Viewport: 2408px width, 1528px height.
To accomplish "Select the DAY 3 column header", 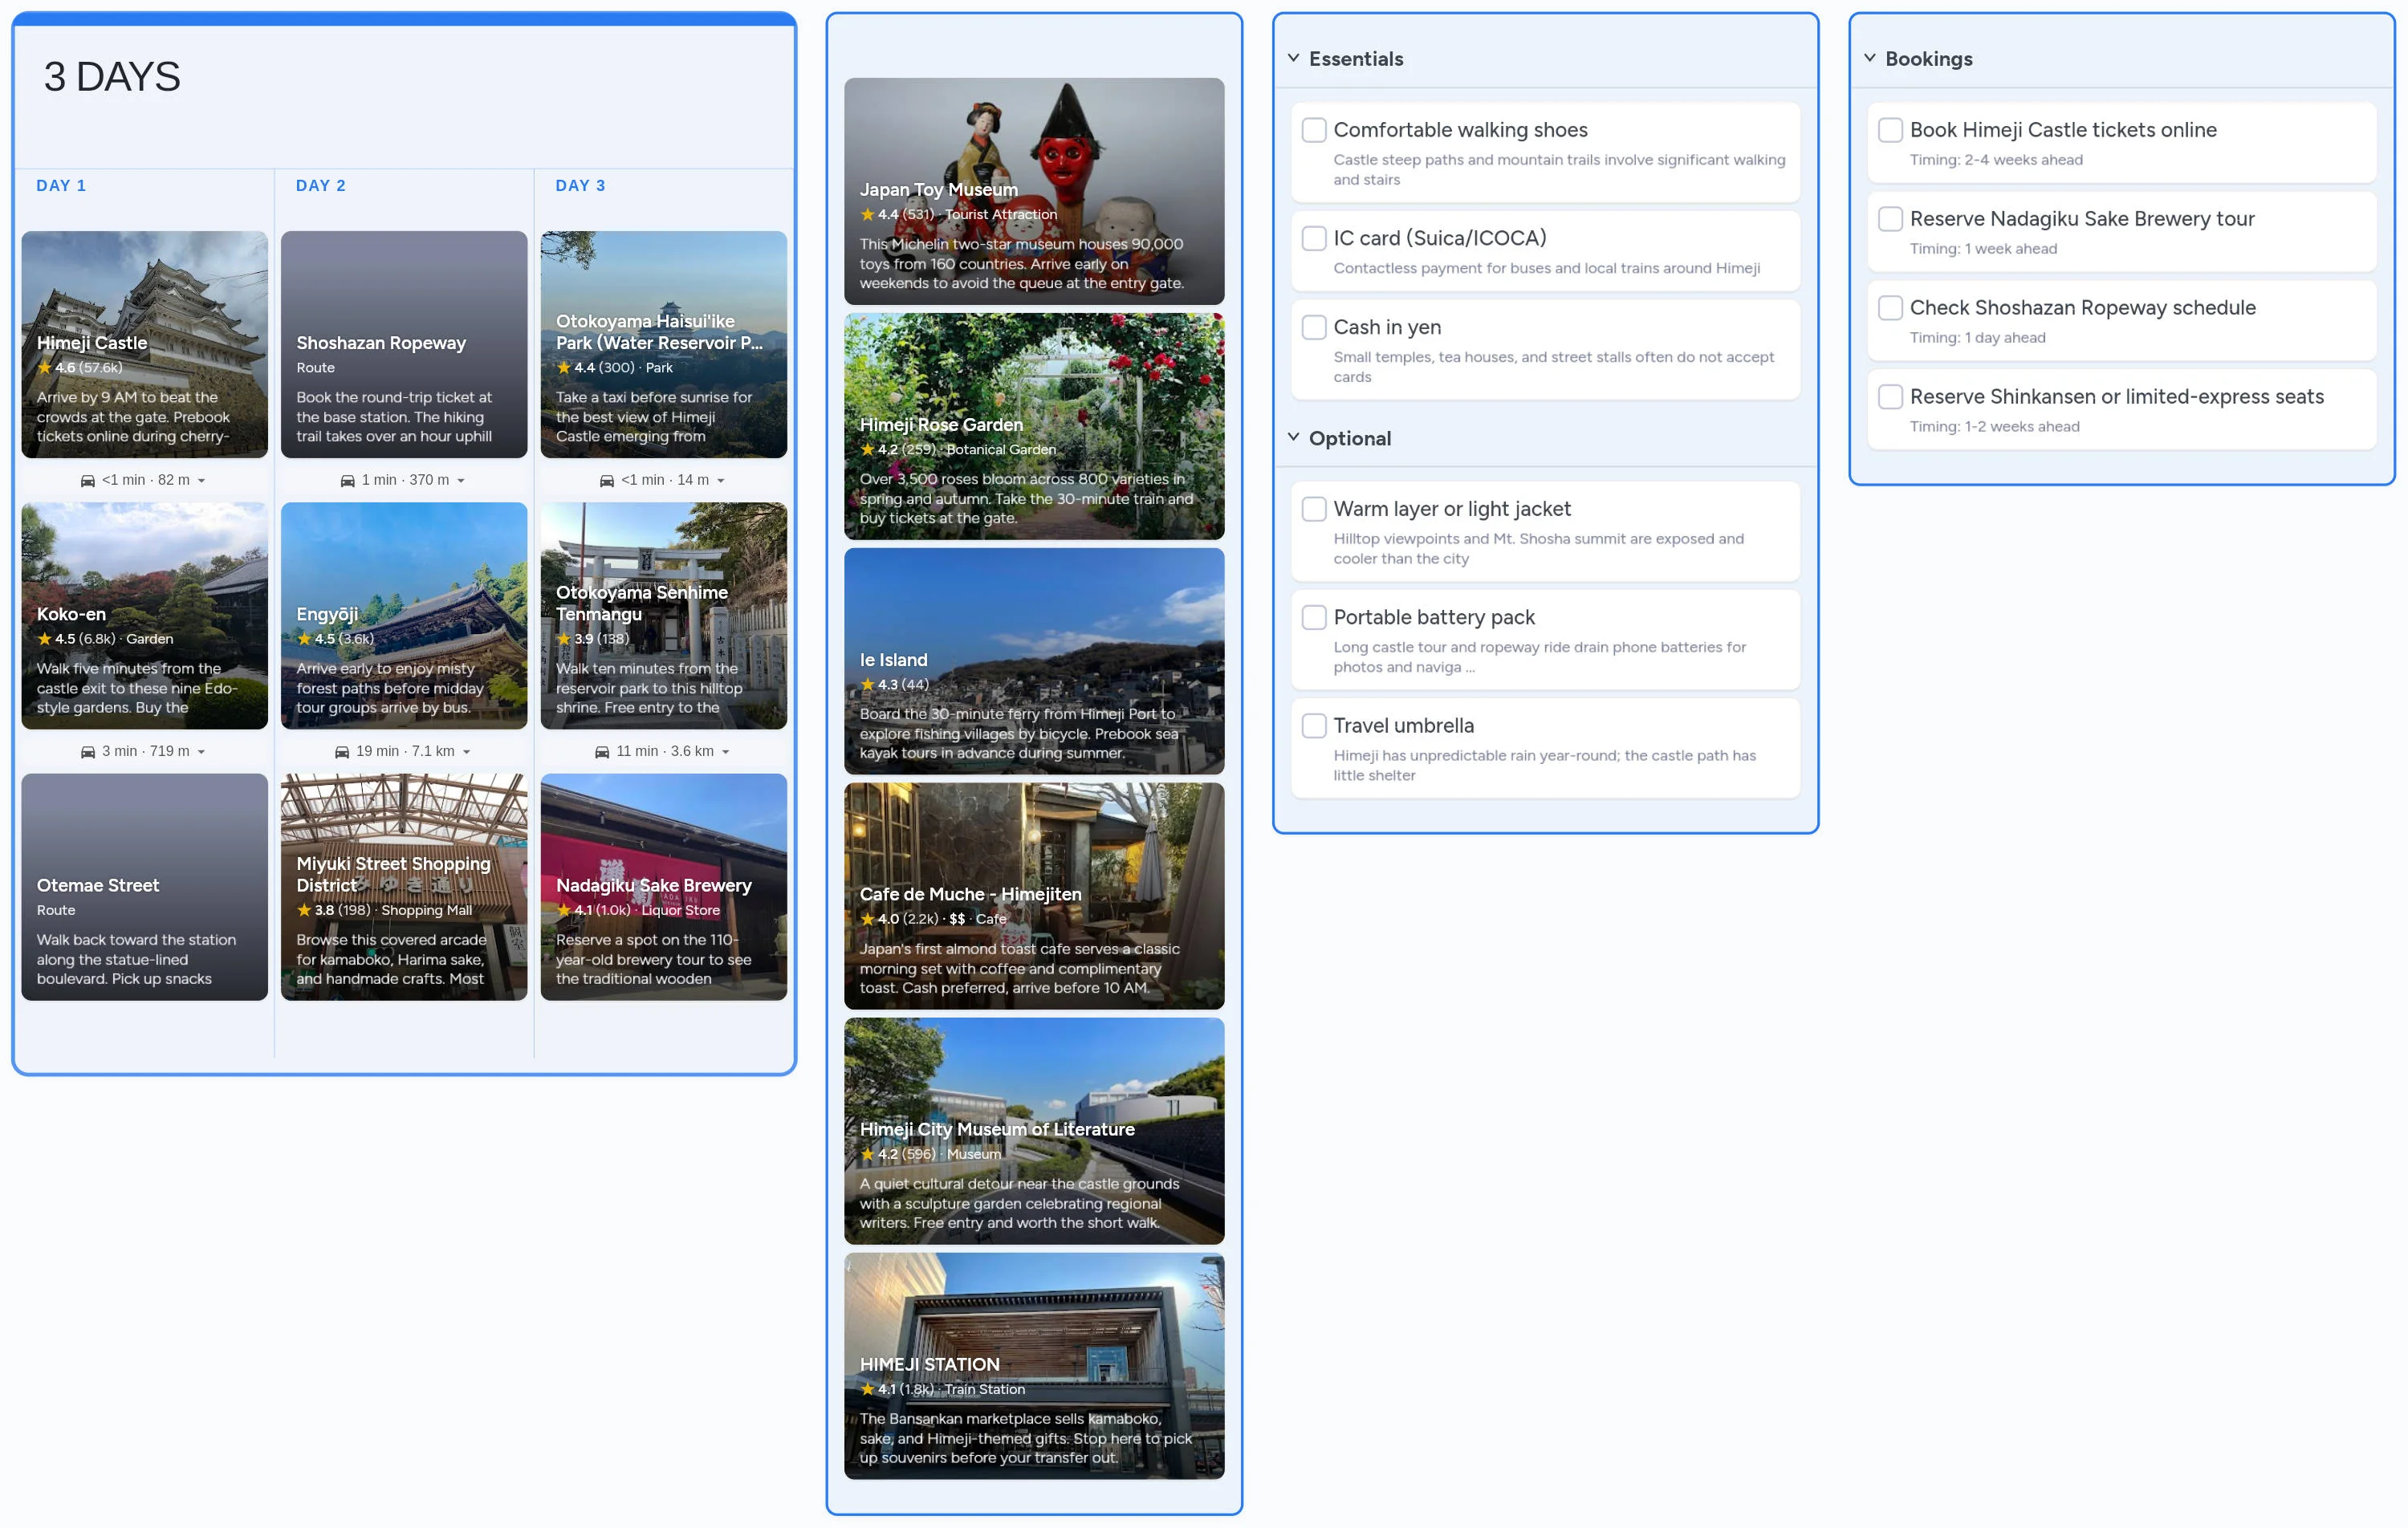I will coord(580,186).
